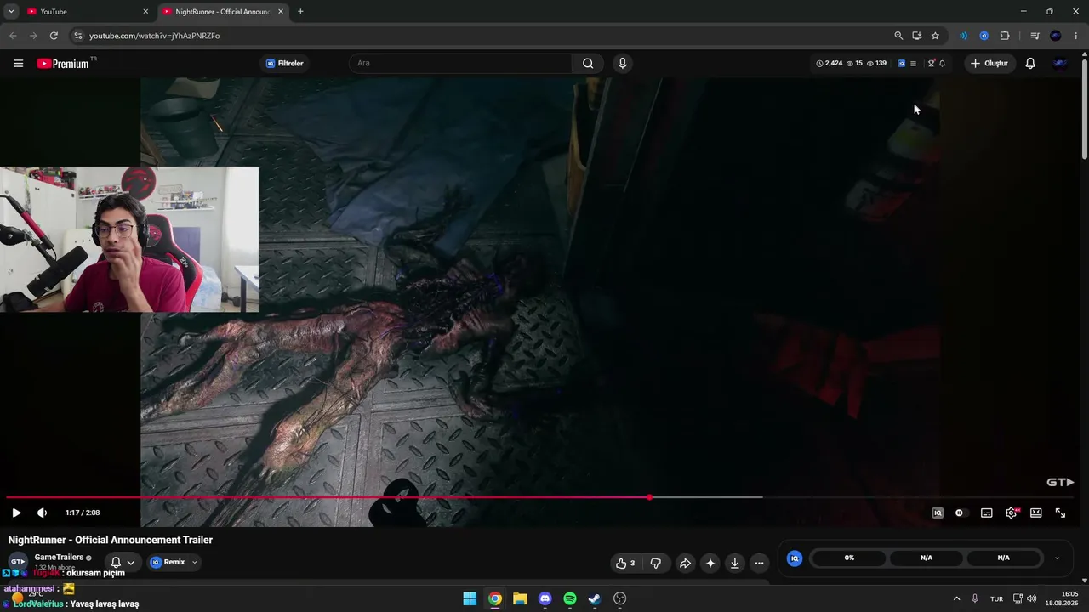This screenshot has height=612, width=1089.
Task: Seek using the red progress bar handle
Action: click(649, 497)
